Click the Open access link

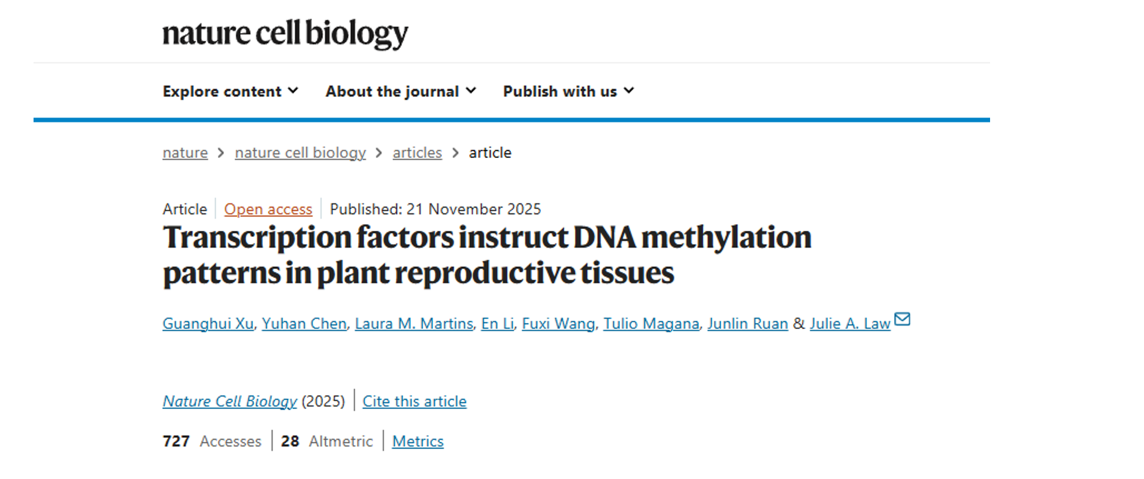point(268,209)
